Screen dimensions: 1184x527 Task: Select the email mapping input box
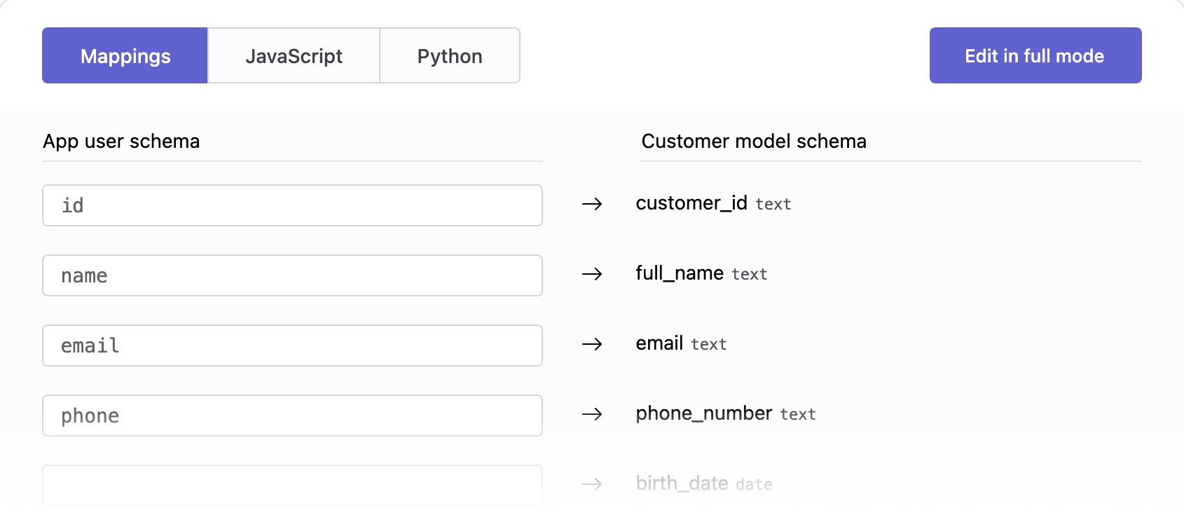[x=292, y=345]
